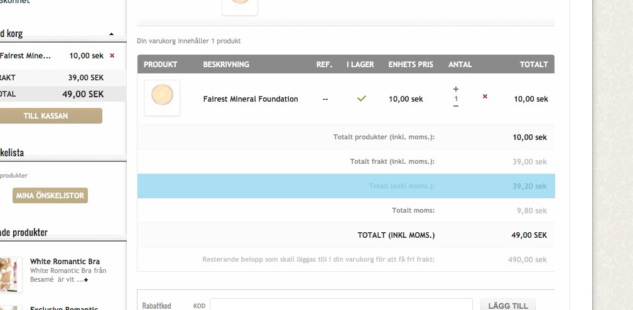Image resolution: width=633 pixels, height=310 pixels.
Task: Click TOTALT (INKL MOMS.) label
Action: coord(396,235)
